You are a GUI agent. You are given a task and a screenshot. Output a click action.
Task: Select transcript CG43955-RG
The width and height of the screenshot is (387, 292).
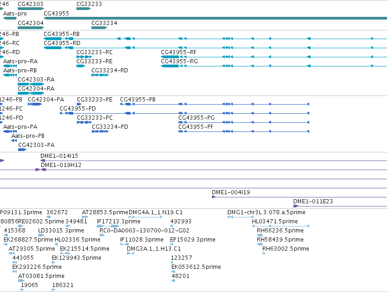180,61
